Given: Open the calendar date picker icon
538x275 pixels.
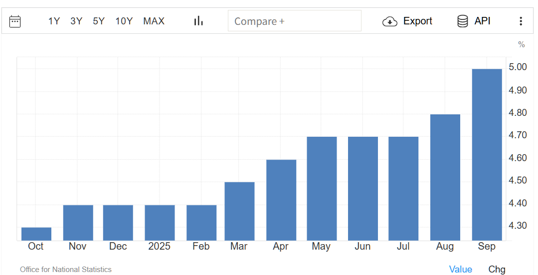Looking at the screenshot, I should coord(15,21).
